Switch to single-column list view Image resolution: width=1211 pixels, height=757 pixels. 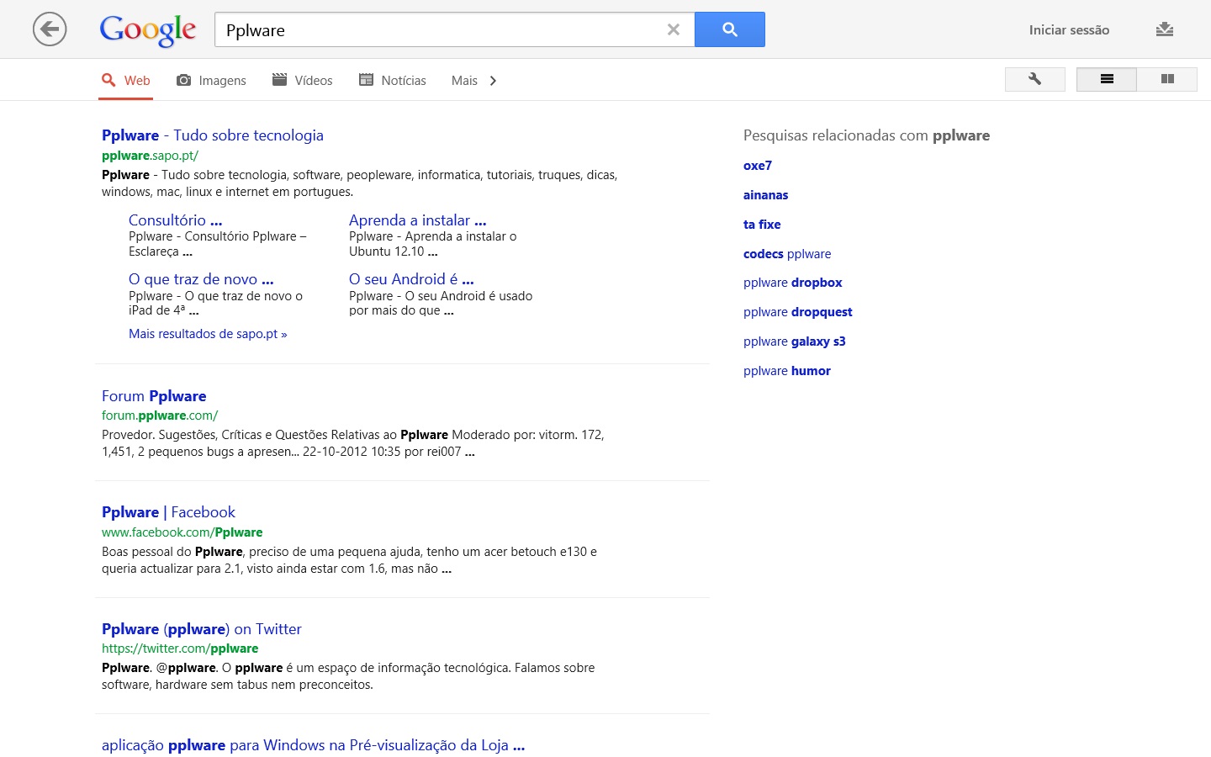coord(1107,79)
